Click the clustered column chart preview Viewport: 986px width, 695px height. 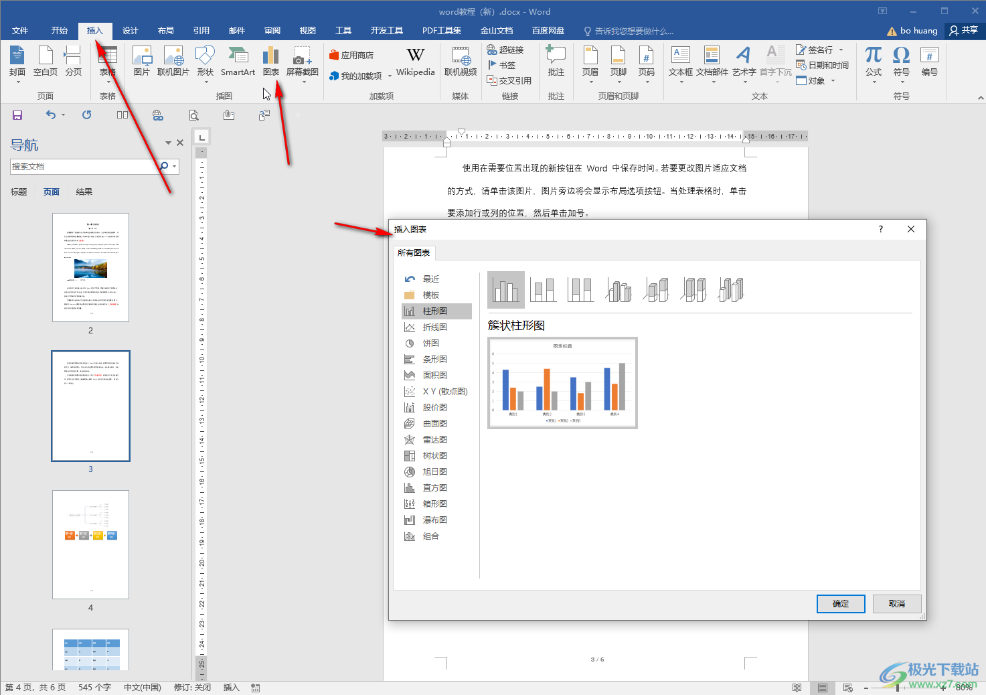562,383
